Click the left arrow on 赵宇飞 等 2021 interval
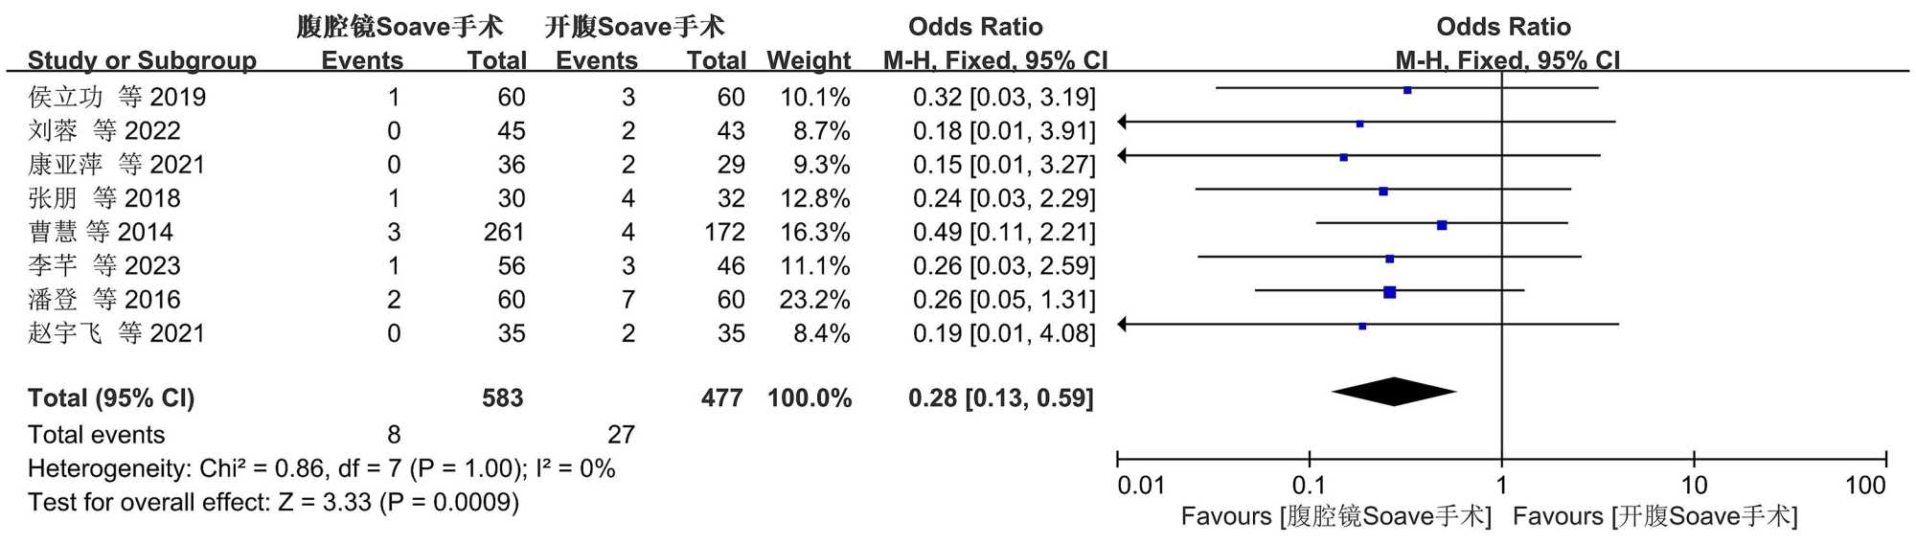This screenshot has width=1916, height=544. click(x=1123, y=325)
